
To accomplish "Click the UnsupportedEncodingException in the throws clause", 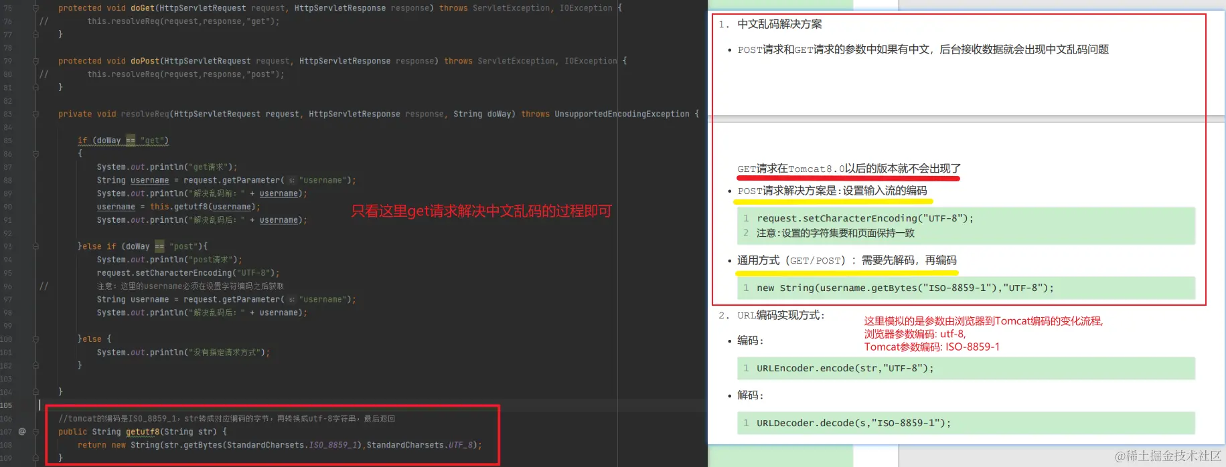I will click(x=622, y=114).
